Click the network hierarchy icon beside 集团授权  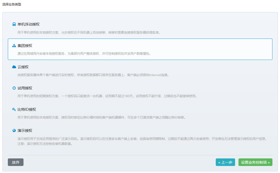coord(14,45)
